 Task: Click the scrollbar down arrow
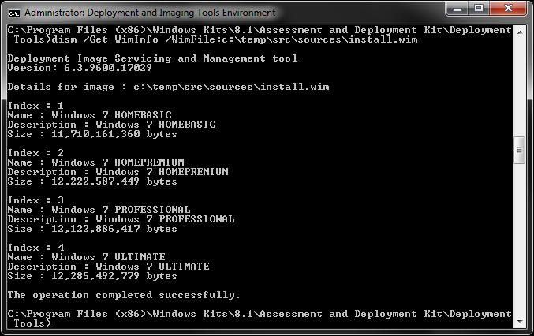click(x=519, y=323)
